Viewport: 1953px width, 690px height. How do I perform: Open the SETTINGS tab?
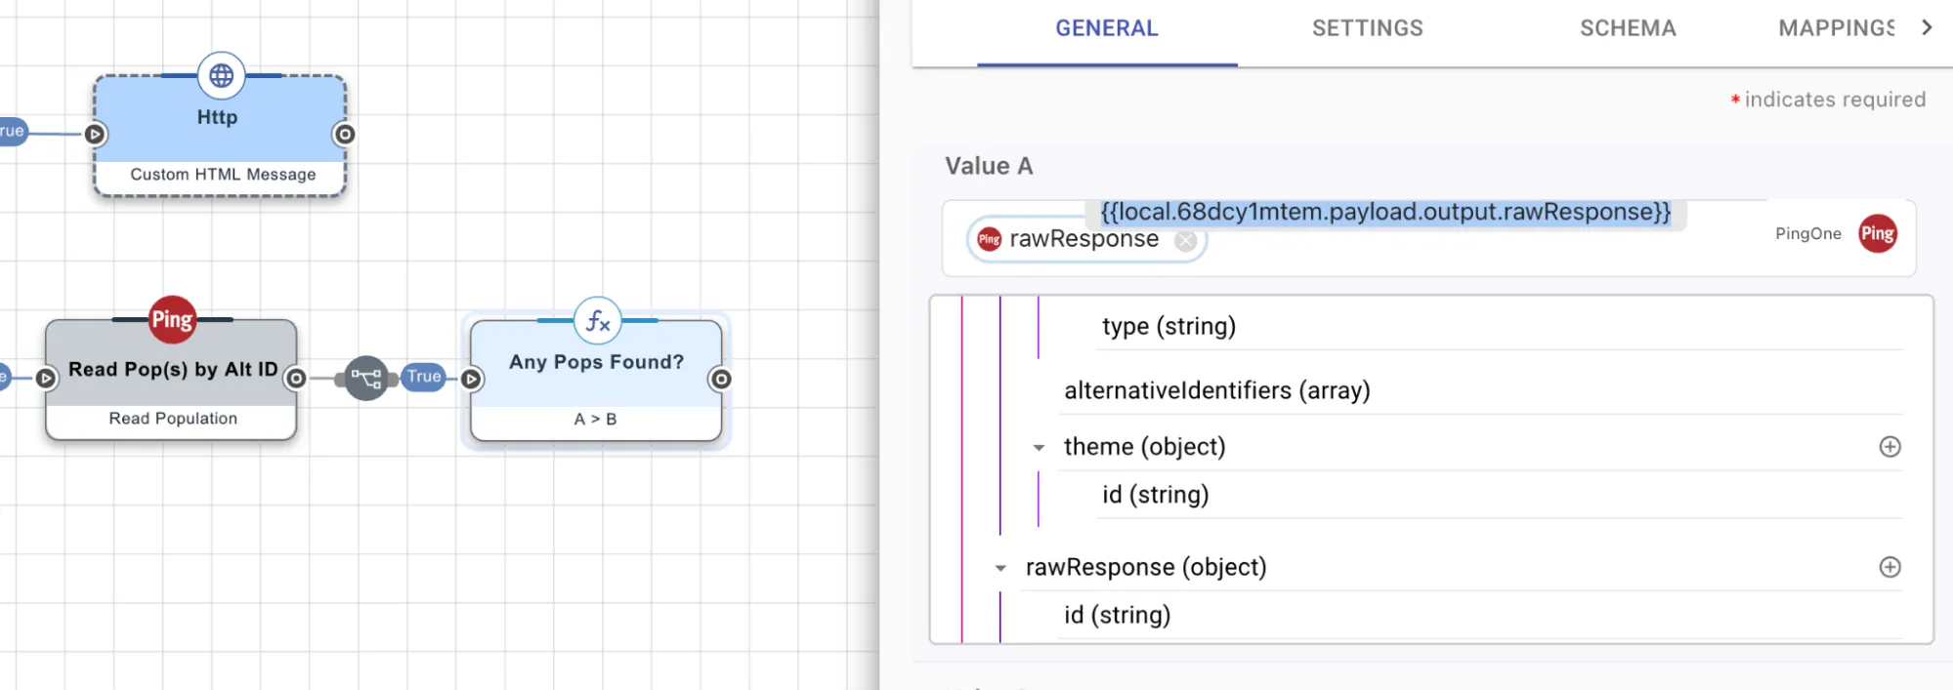coord(1368,28)
